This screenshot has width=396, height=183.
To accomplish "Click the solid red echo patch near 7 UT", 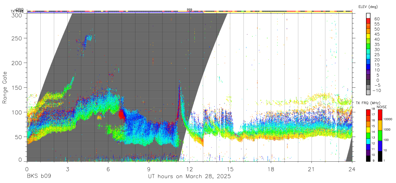I will tap(122, 114).
